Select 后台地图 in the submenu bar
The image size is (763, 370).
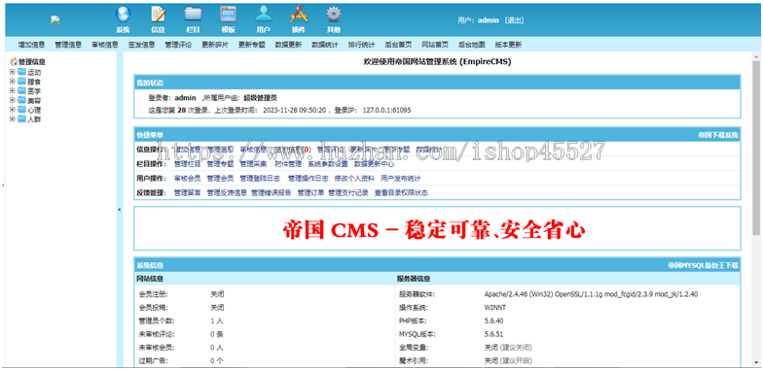click(x=471, y=45)
